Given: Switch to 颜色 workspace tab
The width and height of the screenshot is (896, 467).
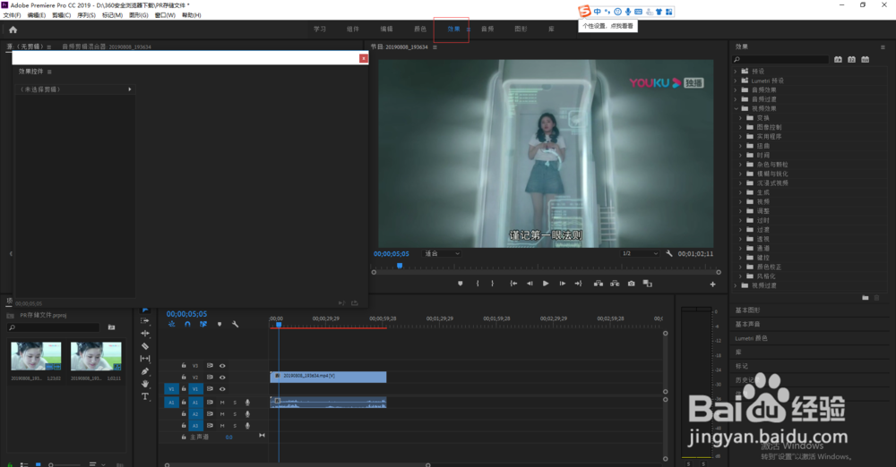Looking at the screenshot, I should [x=420, y=30].
